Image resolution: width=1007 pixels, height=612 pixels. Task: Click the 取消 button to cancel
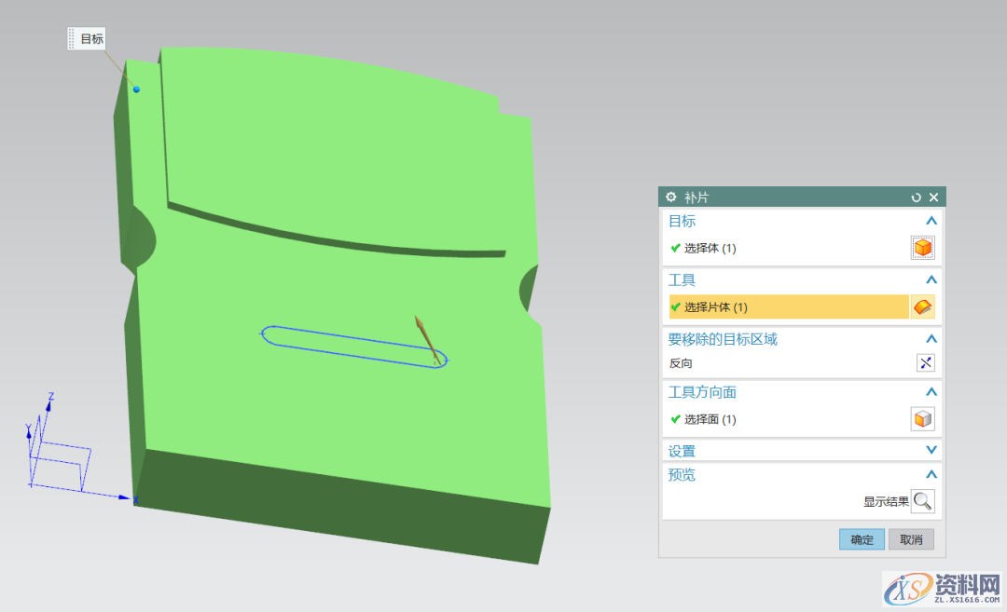911,539
